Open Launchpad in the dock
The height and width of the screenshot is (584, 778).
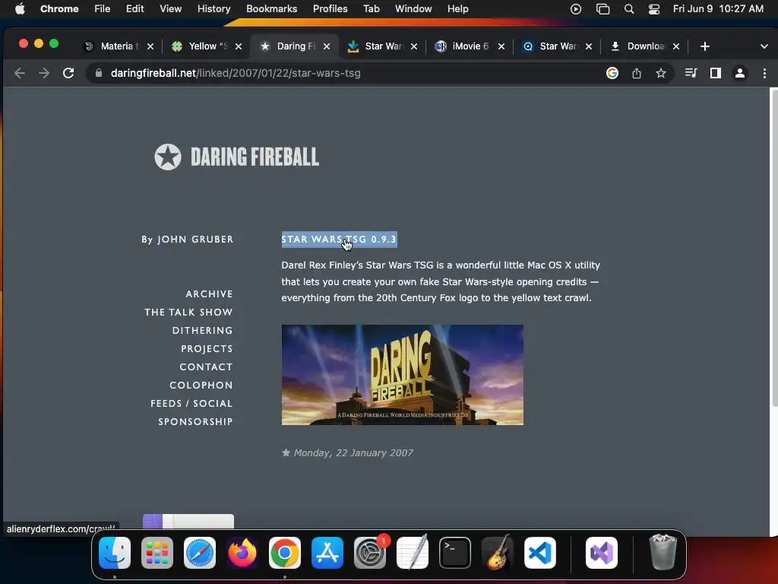coord(157,553)
